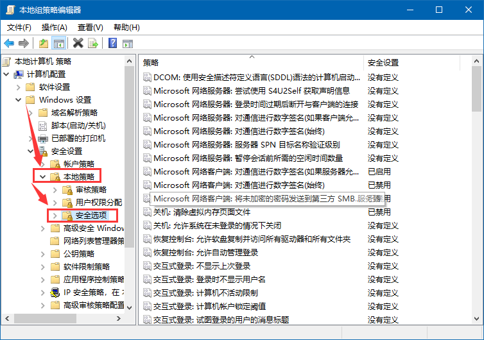Click the blue Help question mark icon
This screenshot has width=484, height=340.
pyautogui.click(x=112, y=43)
